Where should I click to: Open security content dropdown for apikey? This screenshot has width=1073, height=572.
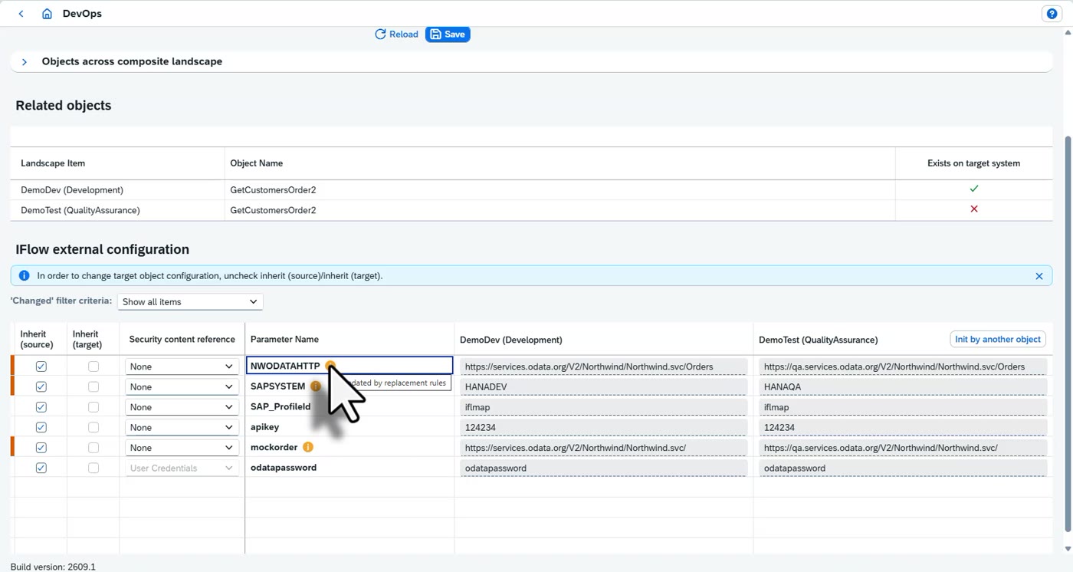click(x=182, y=427)
